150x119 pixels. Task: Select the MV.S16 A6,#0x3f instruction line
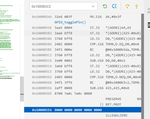point(83,17)
